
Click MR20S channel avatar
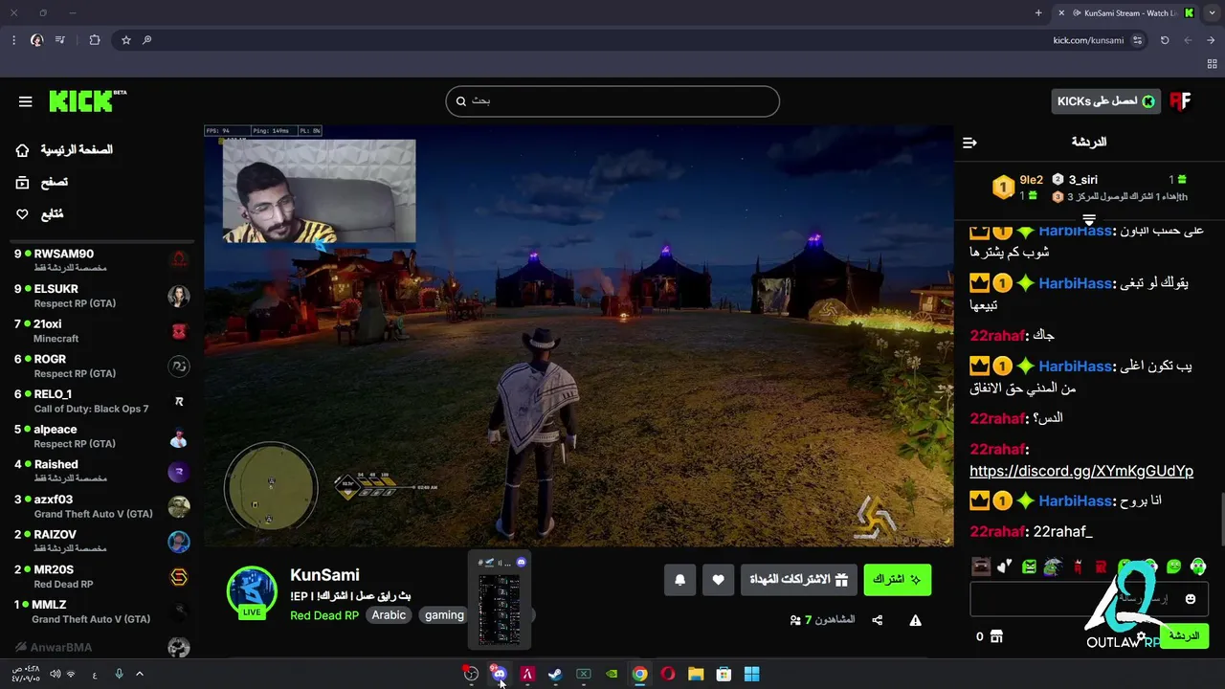pos(179,576)
